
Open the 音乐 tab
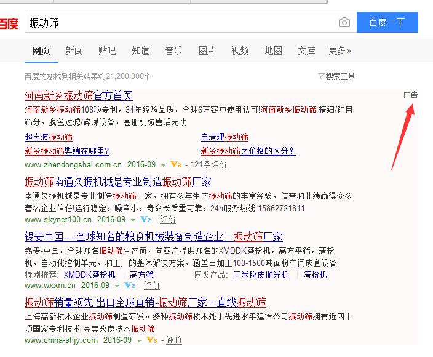pyautogui.click(x=173, y=51)
